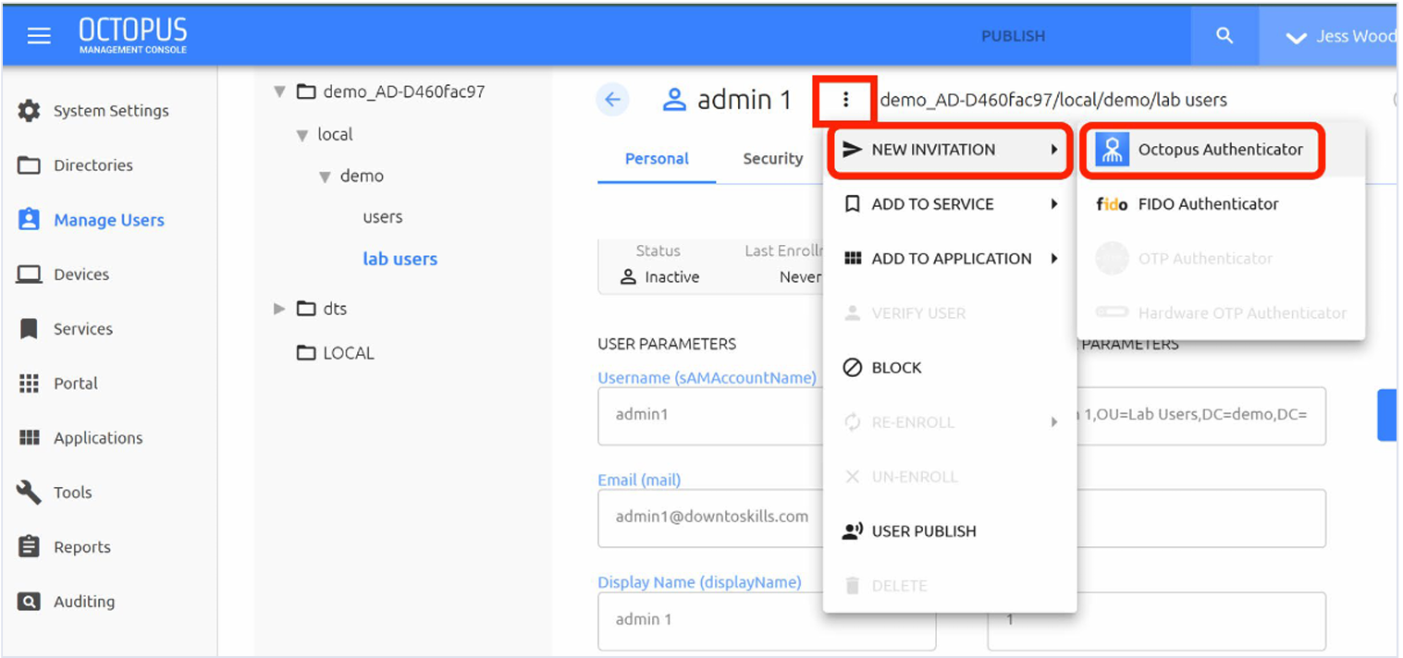Click the Add to Service bookmark icon

click(x=853, y=204)
